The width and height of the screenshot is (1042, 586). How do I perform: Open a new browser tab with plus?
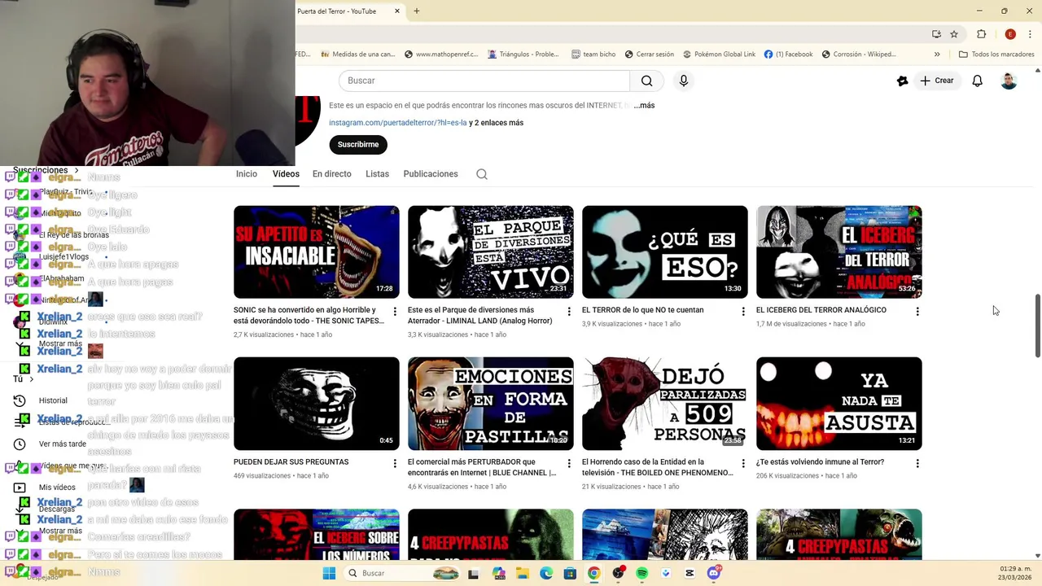tap(417, 11)
